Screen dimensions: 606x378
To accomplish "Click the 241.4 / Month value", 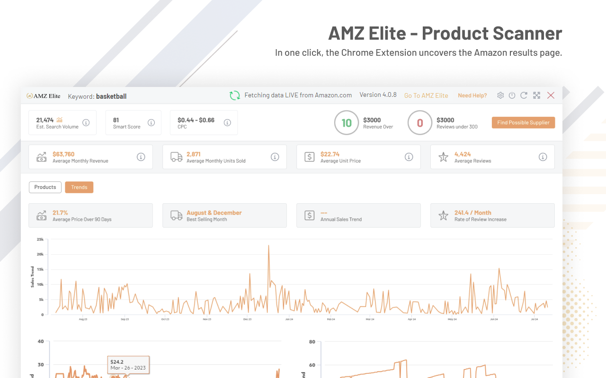I will coord(473,213).
